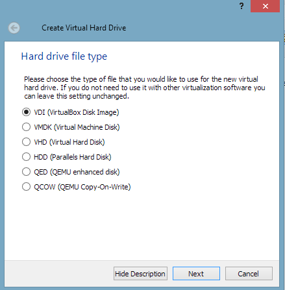Proceed with the Next button
This screenshot has width=285, height=290.
click(196, 274)
